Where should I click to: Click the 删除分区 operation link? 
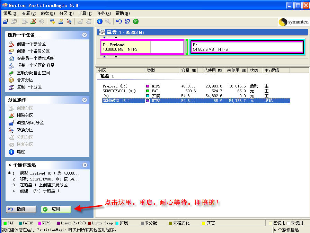point(25,115)
